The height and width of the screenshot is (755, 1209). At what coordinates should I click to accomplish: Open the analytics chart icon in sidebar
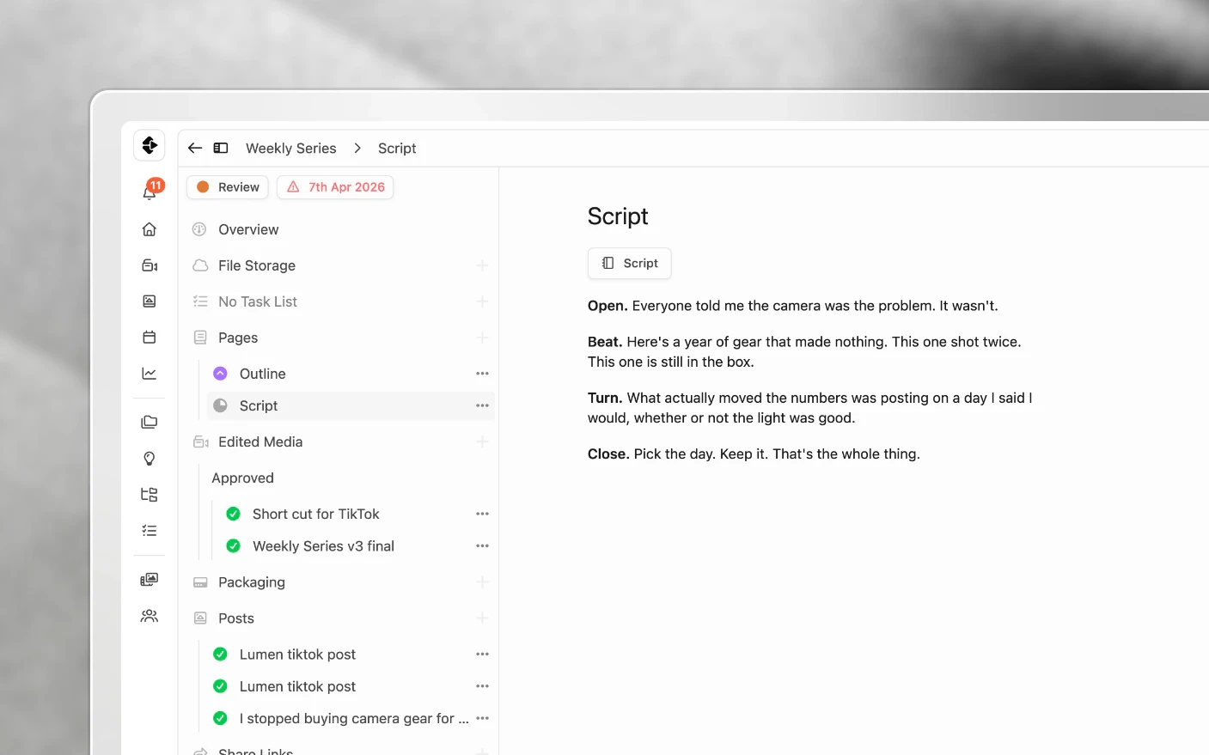150,373
